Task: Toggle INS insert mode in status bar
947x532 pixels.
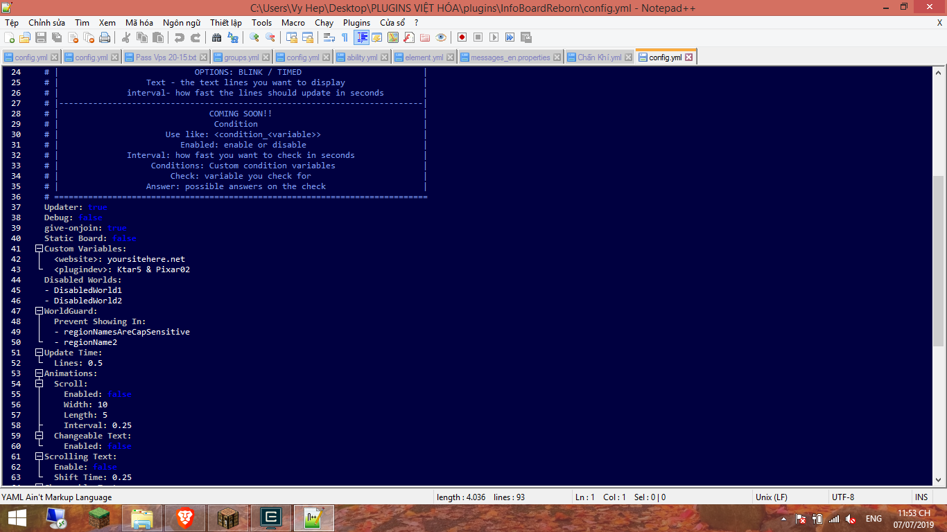Action: point(921,497)
